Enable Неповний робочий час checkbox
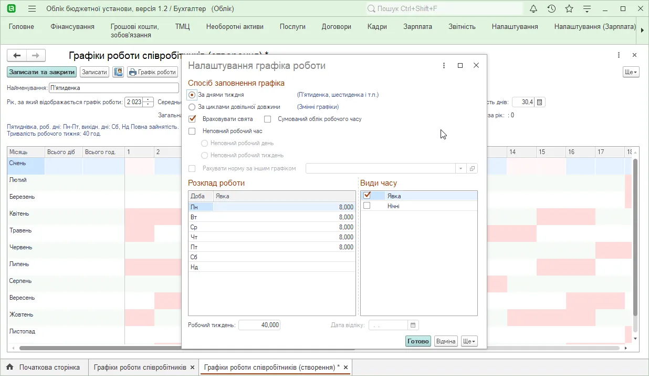 tap(192, 131)
